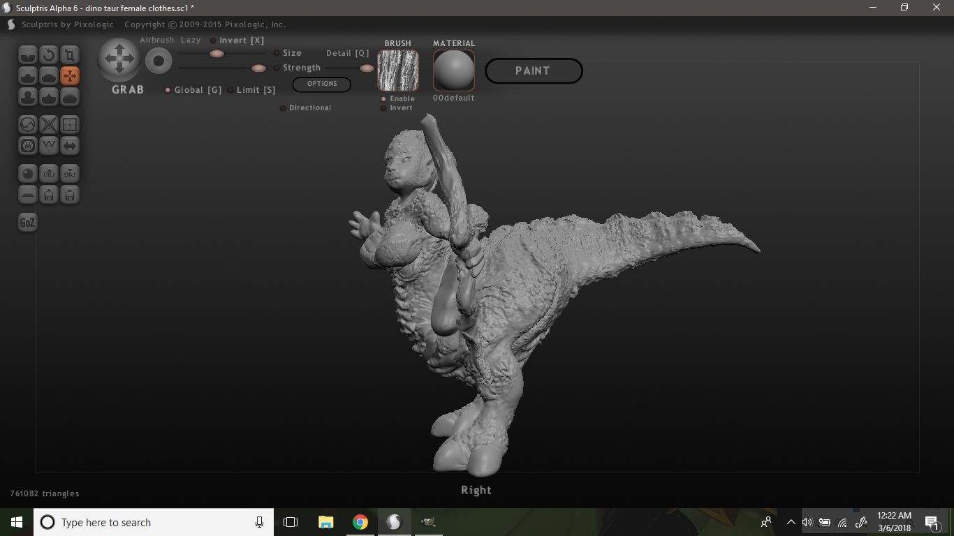
Task: Select the Rotate tool icon
Action: 49,54
